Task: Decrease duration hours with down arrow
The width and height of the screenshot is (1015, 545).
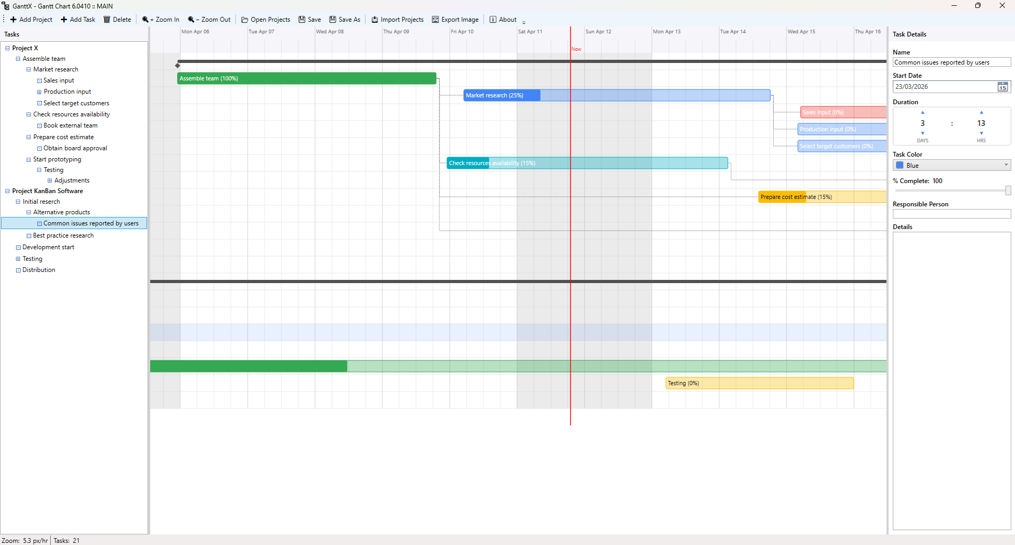Action: click(x=981, y=133)
